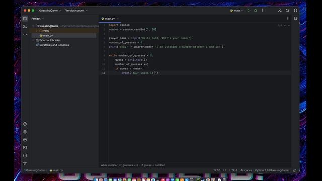Image resolution: width=322 pixels, height=181 pixels.
Task: Click 'if guess < number' breadcrumb
Action: pos(153,165)
